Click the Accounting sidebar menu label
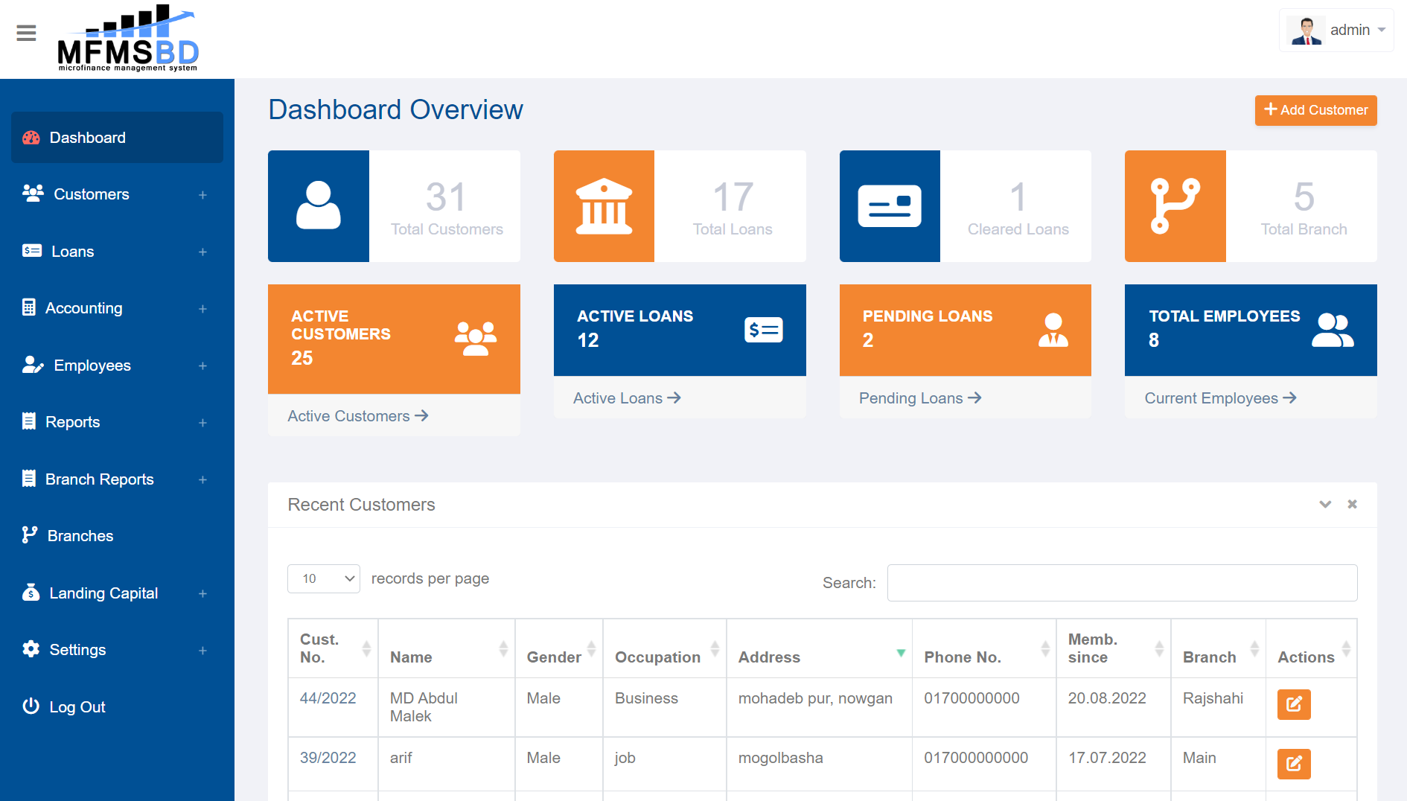 click(x=83, y=308)
